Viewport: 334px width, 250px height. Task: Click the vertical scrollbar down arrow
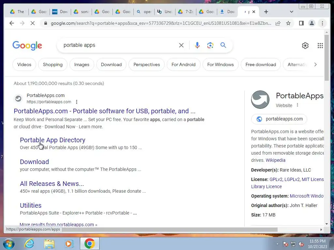pos(326,224)
